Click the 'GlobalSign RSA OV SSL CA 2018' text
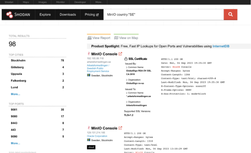 [x=139, y=72]
